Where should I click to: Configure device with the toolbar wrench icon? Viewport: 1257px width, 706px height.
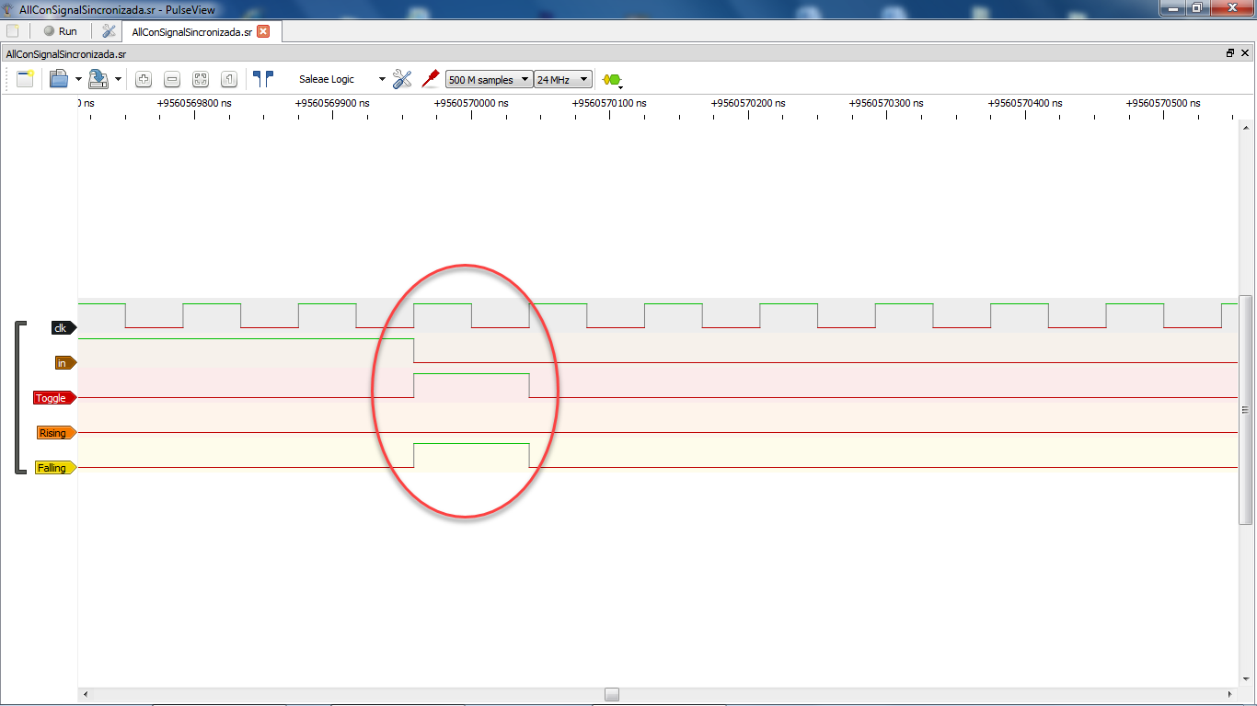402,79
